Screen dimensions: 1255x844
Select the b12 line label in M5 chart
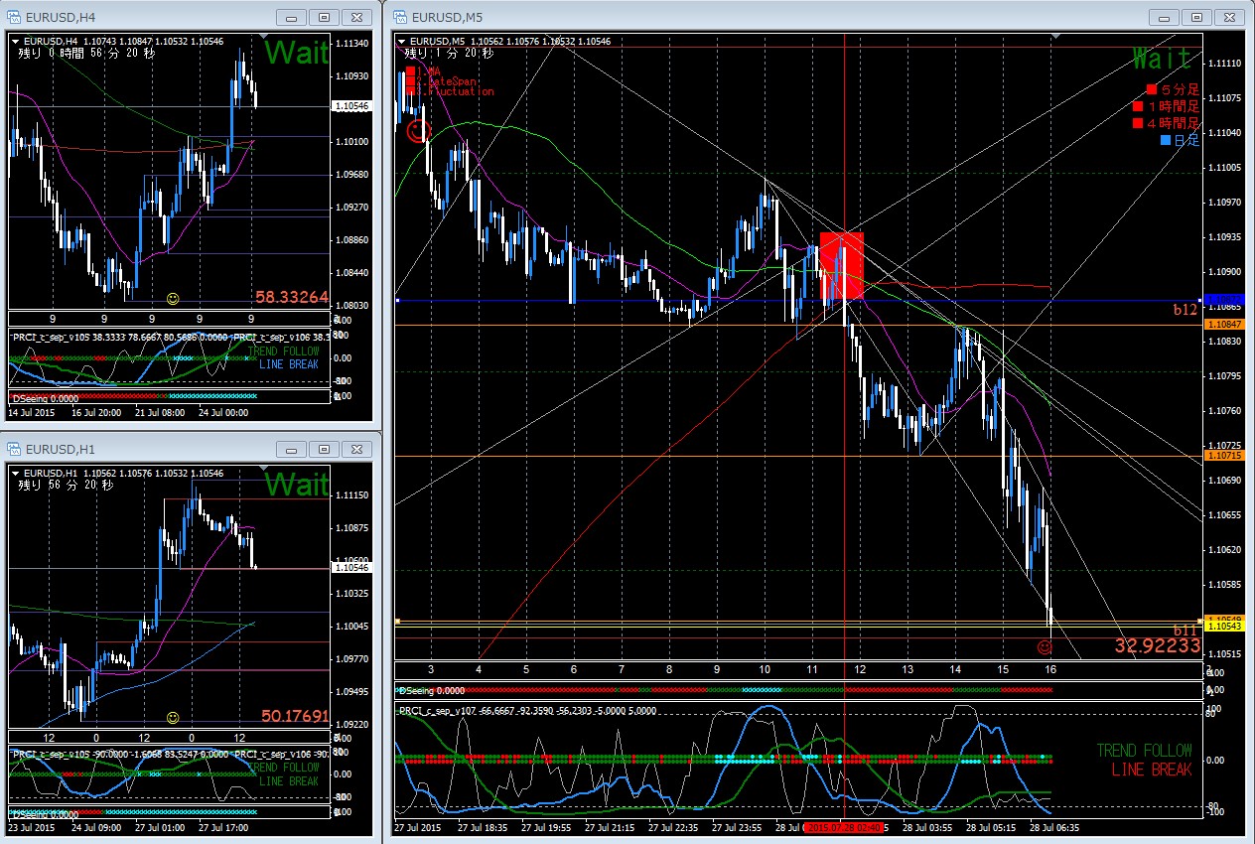[x=1185, y=310]
